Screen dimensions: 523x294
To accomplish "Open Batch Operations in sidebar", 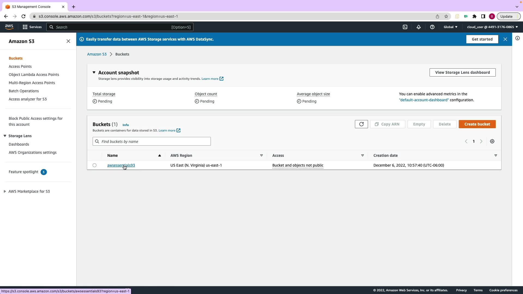I will [x=24, y=91].
